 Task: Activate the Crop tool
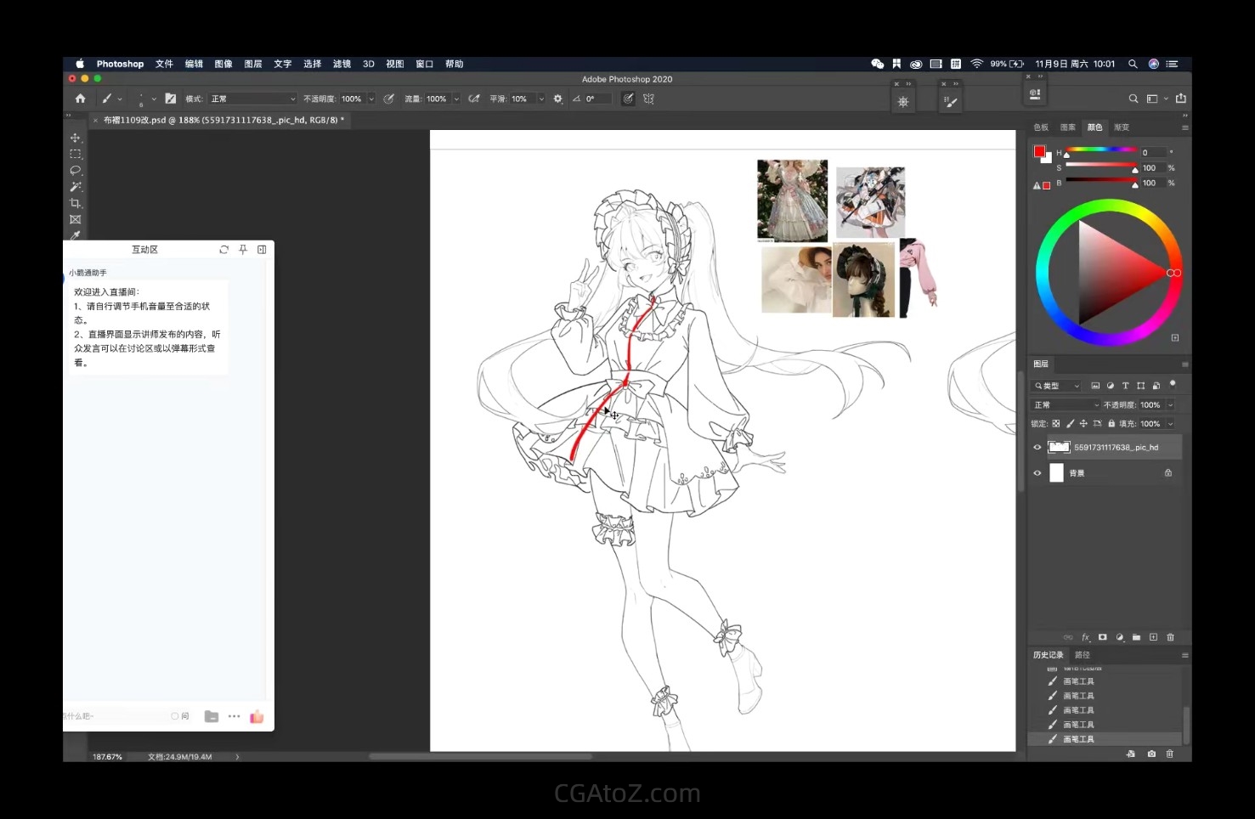(75, 203)
